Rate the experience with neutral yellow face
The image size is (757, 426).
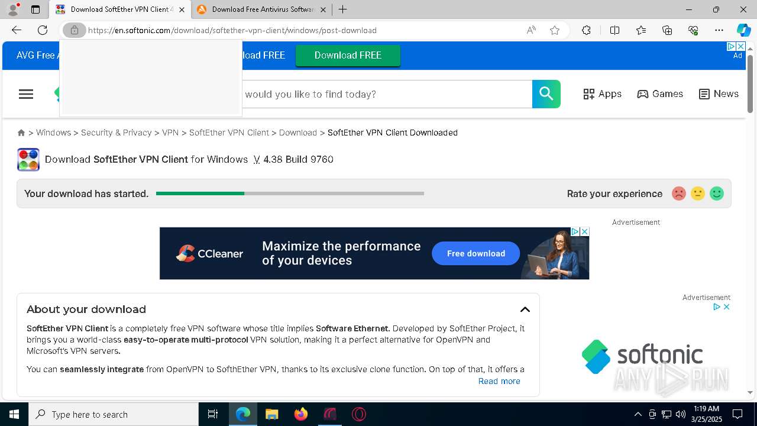click(698, 193)
